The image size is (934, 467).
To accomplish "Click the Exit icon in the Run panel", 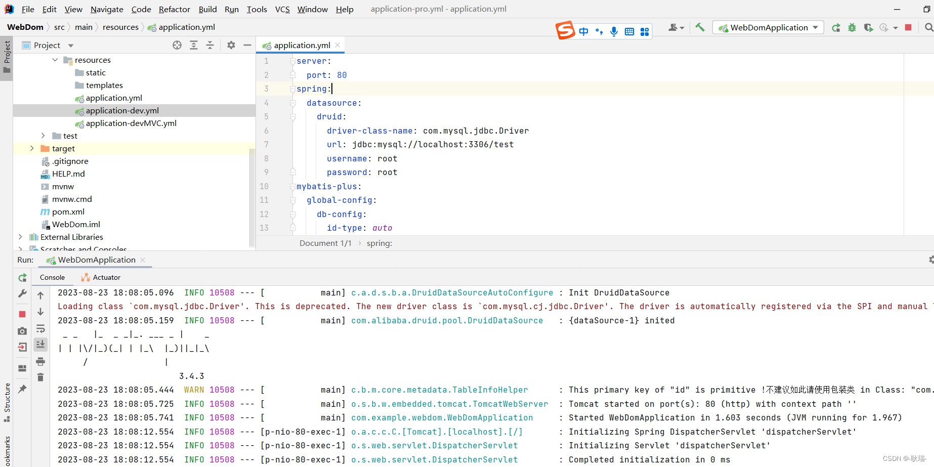I will pyautogui.click(x=22, y=347).
